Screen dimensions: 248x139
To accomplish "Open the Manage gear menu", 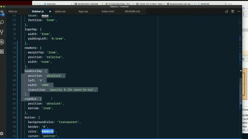I will click(x=2, y=134).
